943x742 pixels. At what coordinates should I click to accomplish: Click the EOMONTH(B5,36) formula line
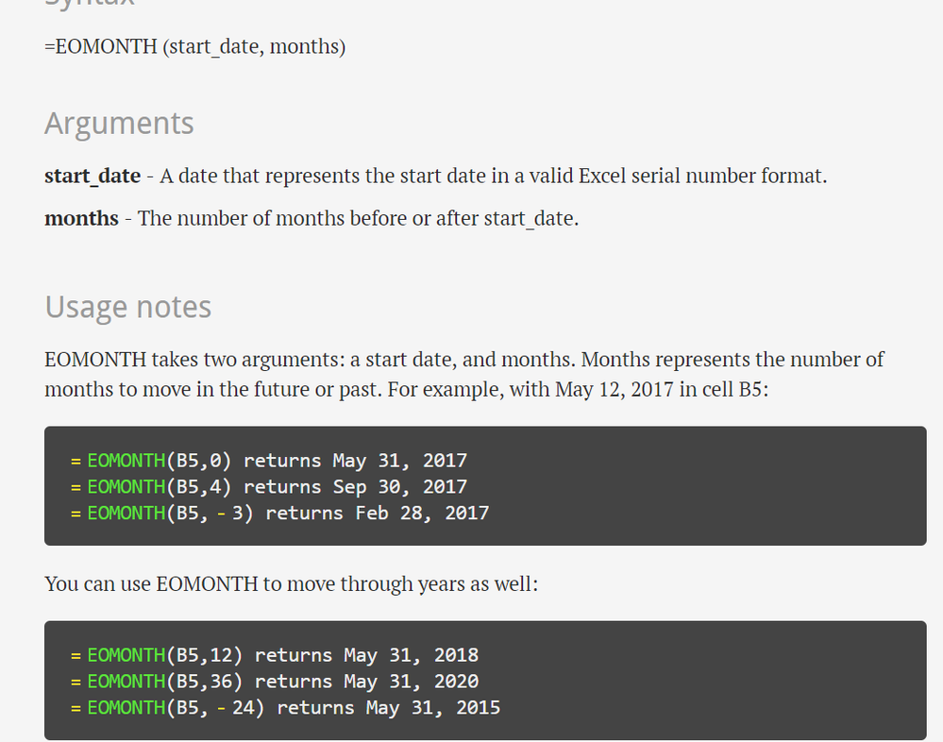coord(275,682)
